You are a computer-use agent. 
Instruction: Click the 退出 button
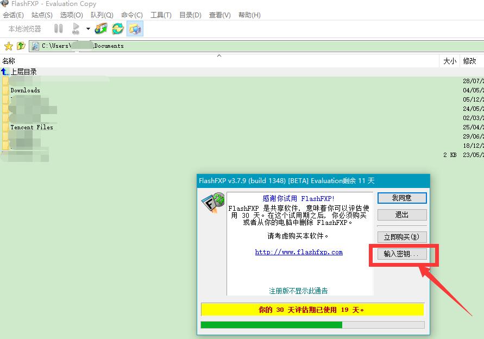402,215
